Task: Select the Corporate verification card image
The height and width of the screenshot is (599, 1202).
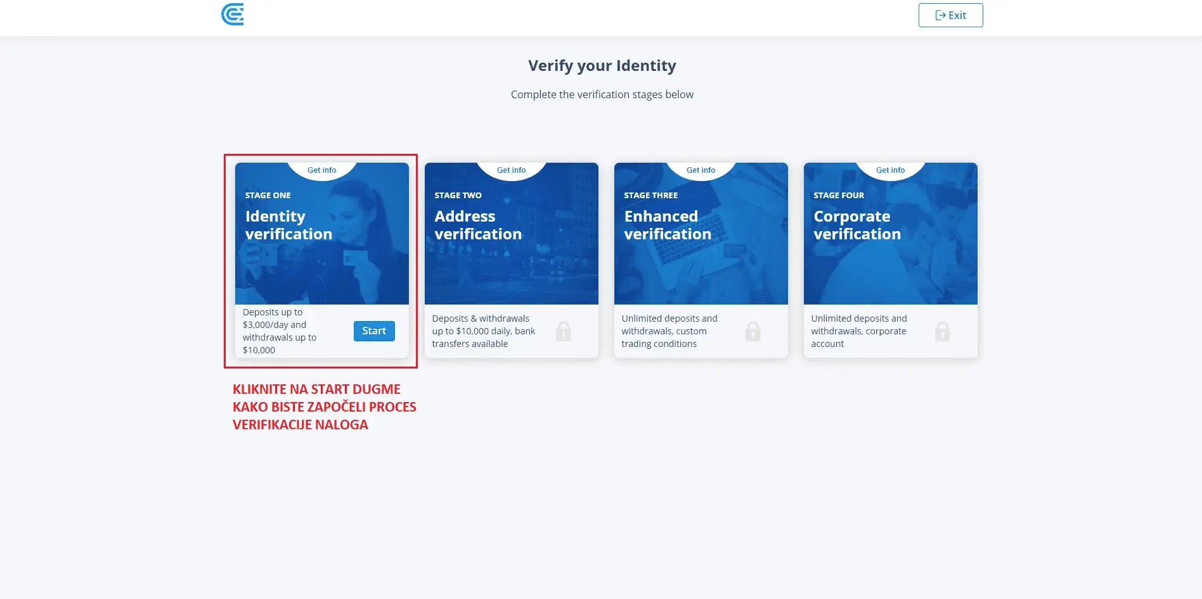Action: click(x=891, y=234)
